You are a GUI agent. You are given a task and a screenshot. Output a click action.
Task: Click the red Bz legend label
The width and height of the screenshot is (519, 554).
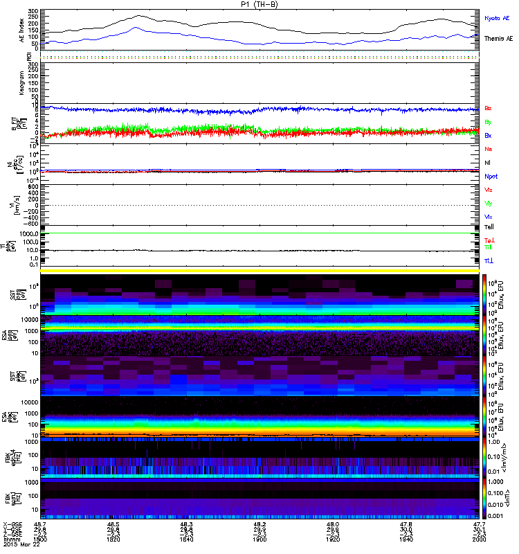pyautogui.click(x=488, y=109)
